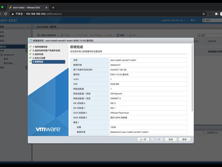Open the 帮助 dropdown menu
The height and width of the screenshot is (167, 222).
[193, 20]
